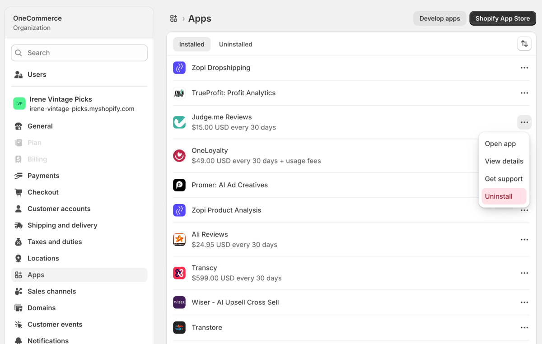Click the Users people icon
Viewport: 542px width, 344px height.
(19, 74)
